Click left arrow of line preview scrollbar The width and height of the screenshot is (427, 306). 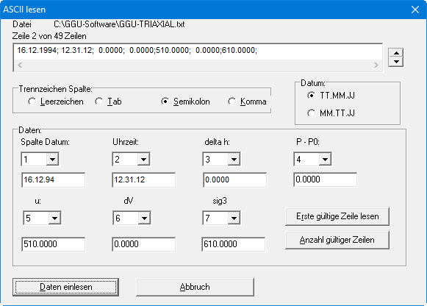click(20, 65)
